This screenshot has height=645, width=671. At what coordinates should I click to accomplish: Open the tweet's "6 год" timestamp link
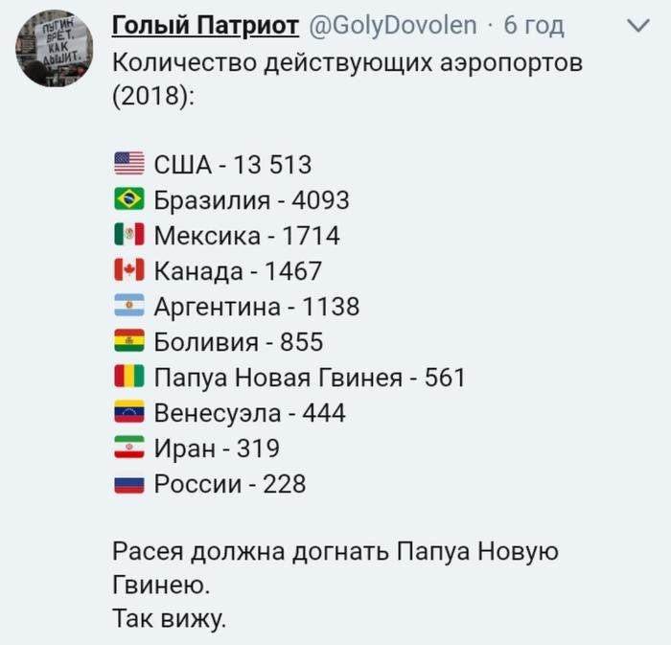(x=533, y=26)
